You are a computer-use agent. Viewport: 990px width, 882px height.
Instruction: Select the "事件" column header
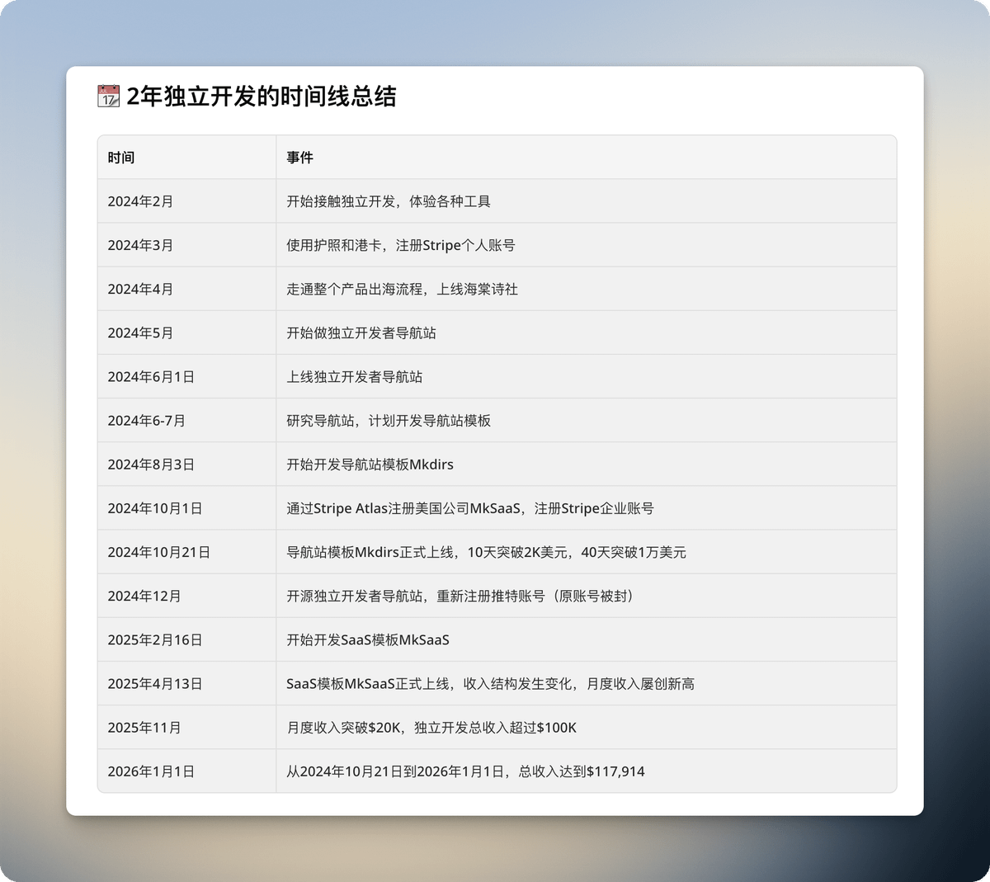click(299, 158)
